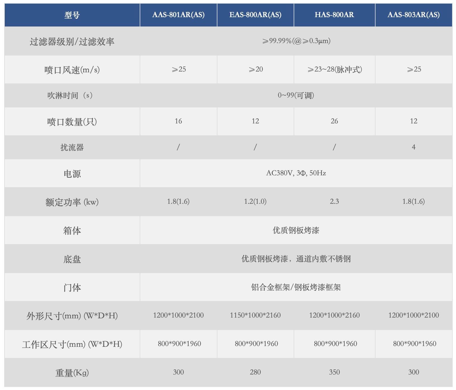Click the AAS-803AR(AS) column header
This screenshot has height=390, width=456.
(414, 15)
